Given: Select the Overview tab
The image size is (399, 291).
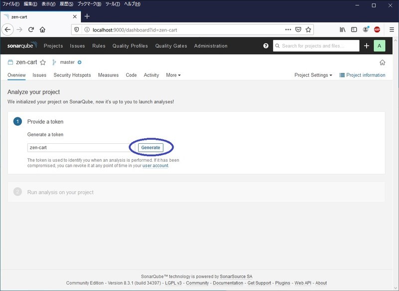Looking at the screenshot, I should point(16,75).
